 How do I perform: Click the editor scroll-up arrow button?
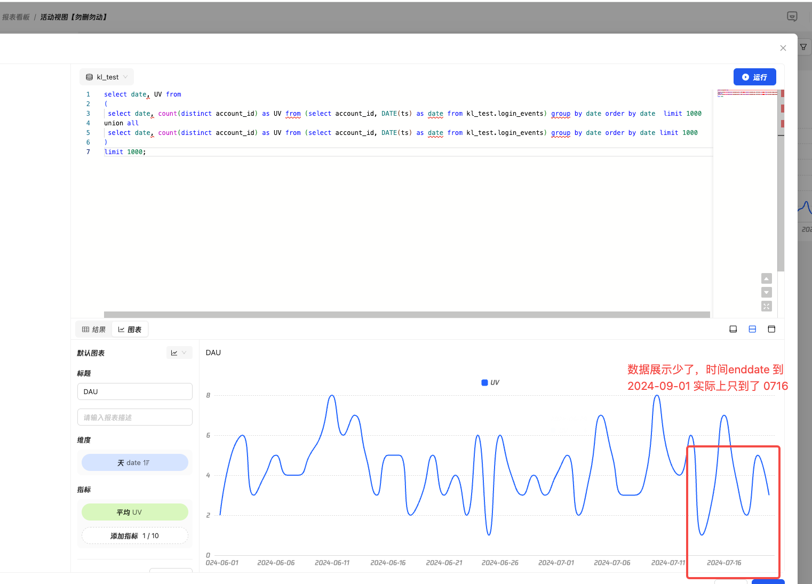(x=767, y=278)
